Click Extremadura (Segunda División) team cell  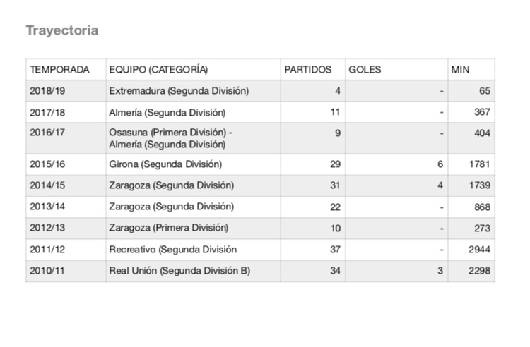pos(179,91)
